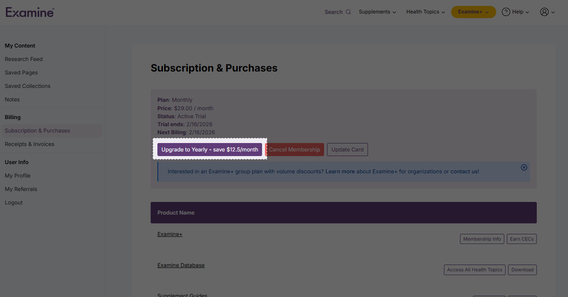Open Notes in sidebar
The height and width of the screenshot is (297, 568).
[x=12, y=99]
